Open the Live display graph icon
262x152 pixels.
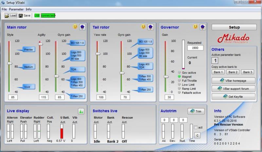tap(81, 111)
